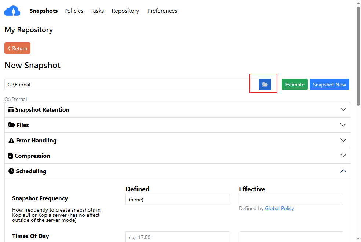Screen dimensions: 361x242
Task: Expand the Error Handling section chevron
Action: [343, 141]
